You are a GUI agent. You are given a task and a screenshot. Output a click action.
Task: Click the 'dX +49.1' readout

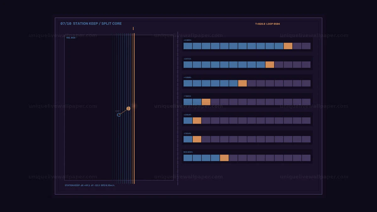pos(85,185)
